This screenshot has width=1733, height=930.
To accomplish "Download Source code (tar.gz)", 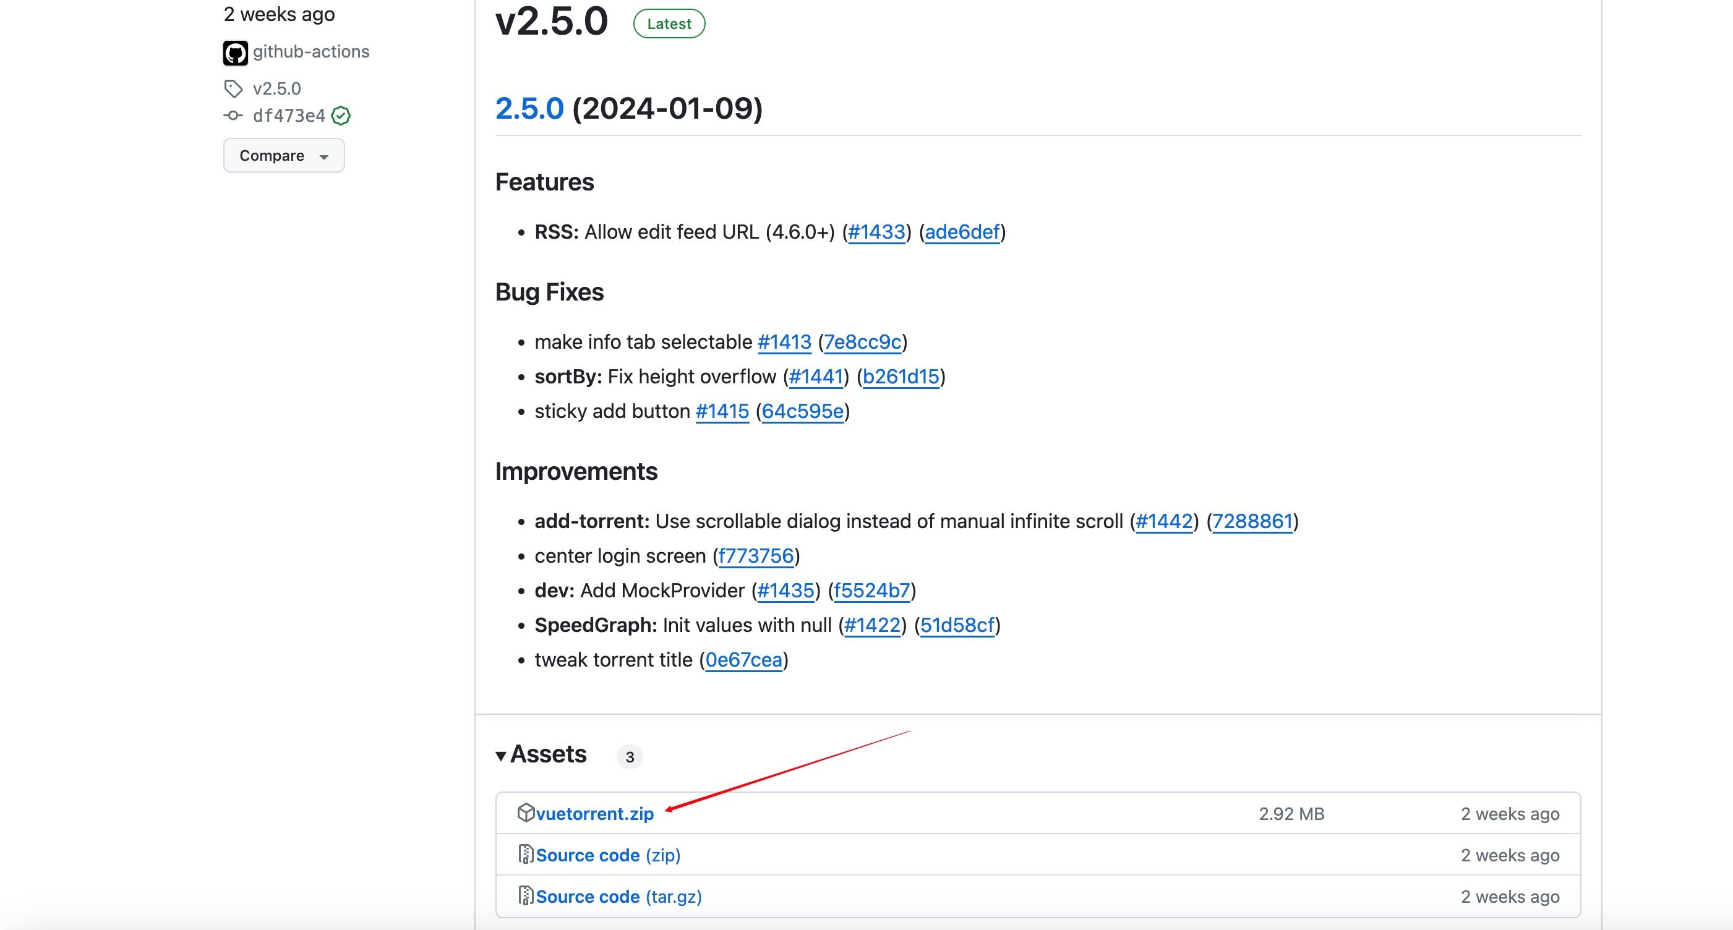I will click(x=619, y=897).
